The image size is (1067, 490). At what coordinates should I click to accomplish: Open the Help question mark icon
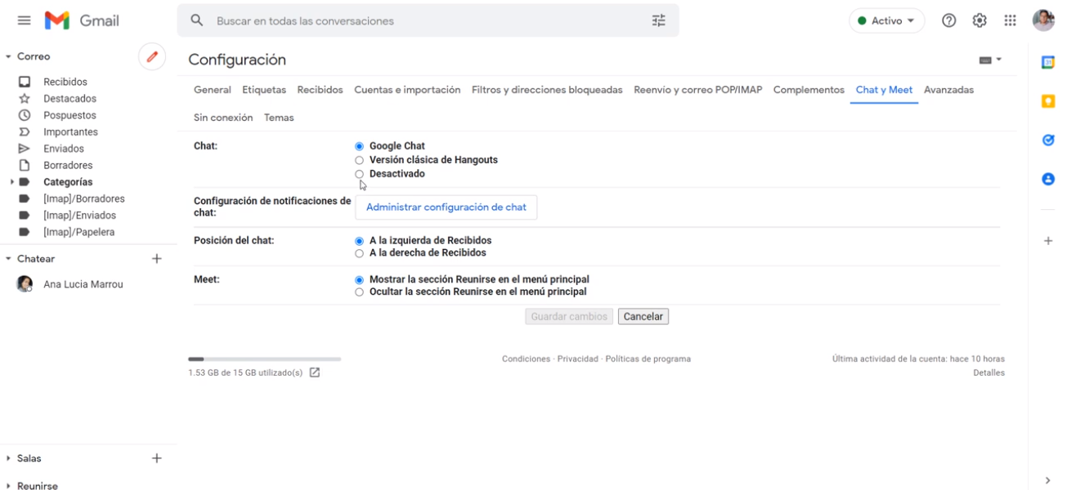949,20
